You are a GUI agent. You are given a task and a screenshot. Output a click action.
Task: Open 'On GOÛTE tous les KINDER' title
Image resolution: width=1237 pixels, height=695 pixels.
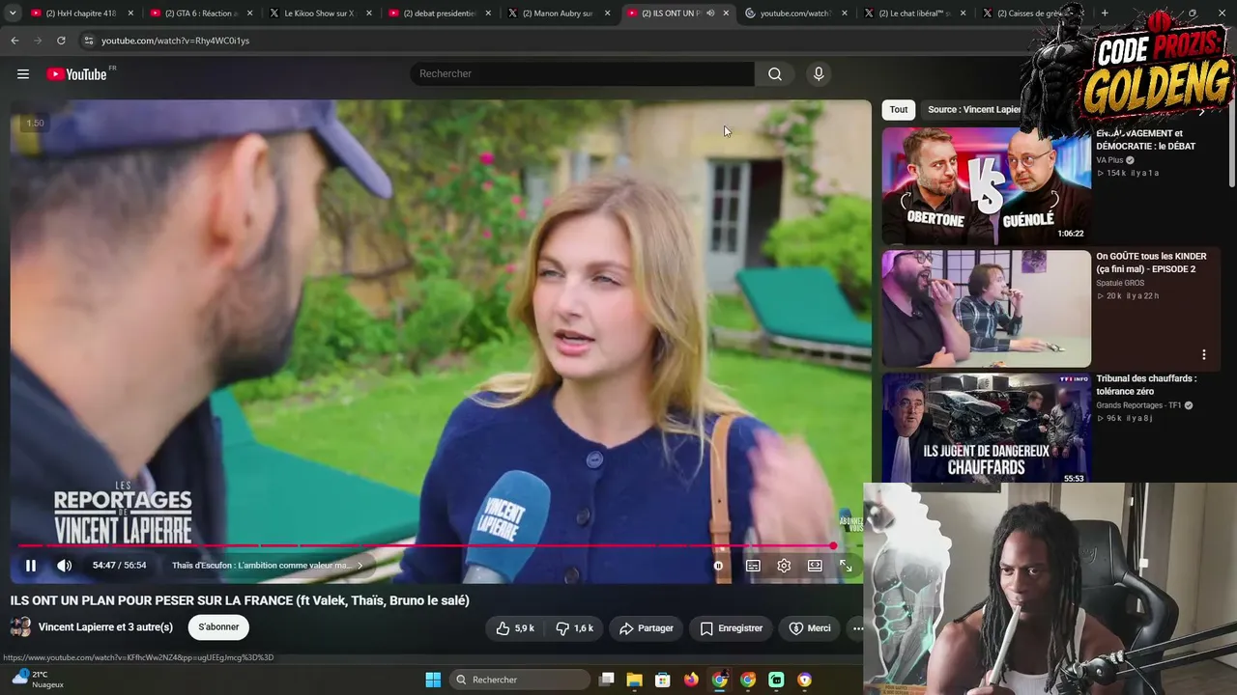(1151, 263)
